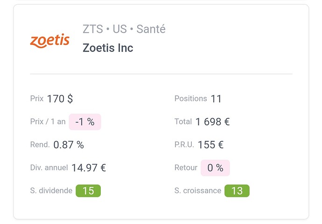322x224 pixels.
Task: Select the ZTS ticker text
Action: tap(93, 29)
